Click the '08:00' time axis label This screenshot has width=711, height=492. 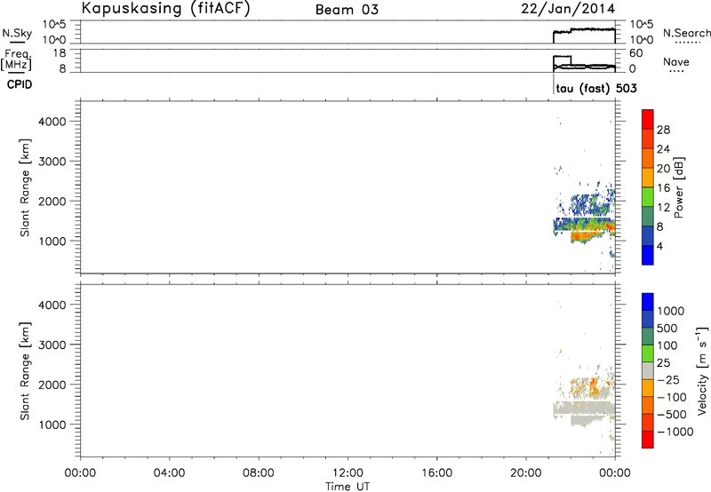(x=258, y=473)
